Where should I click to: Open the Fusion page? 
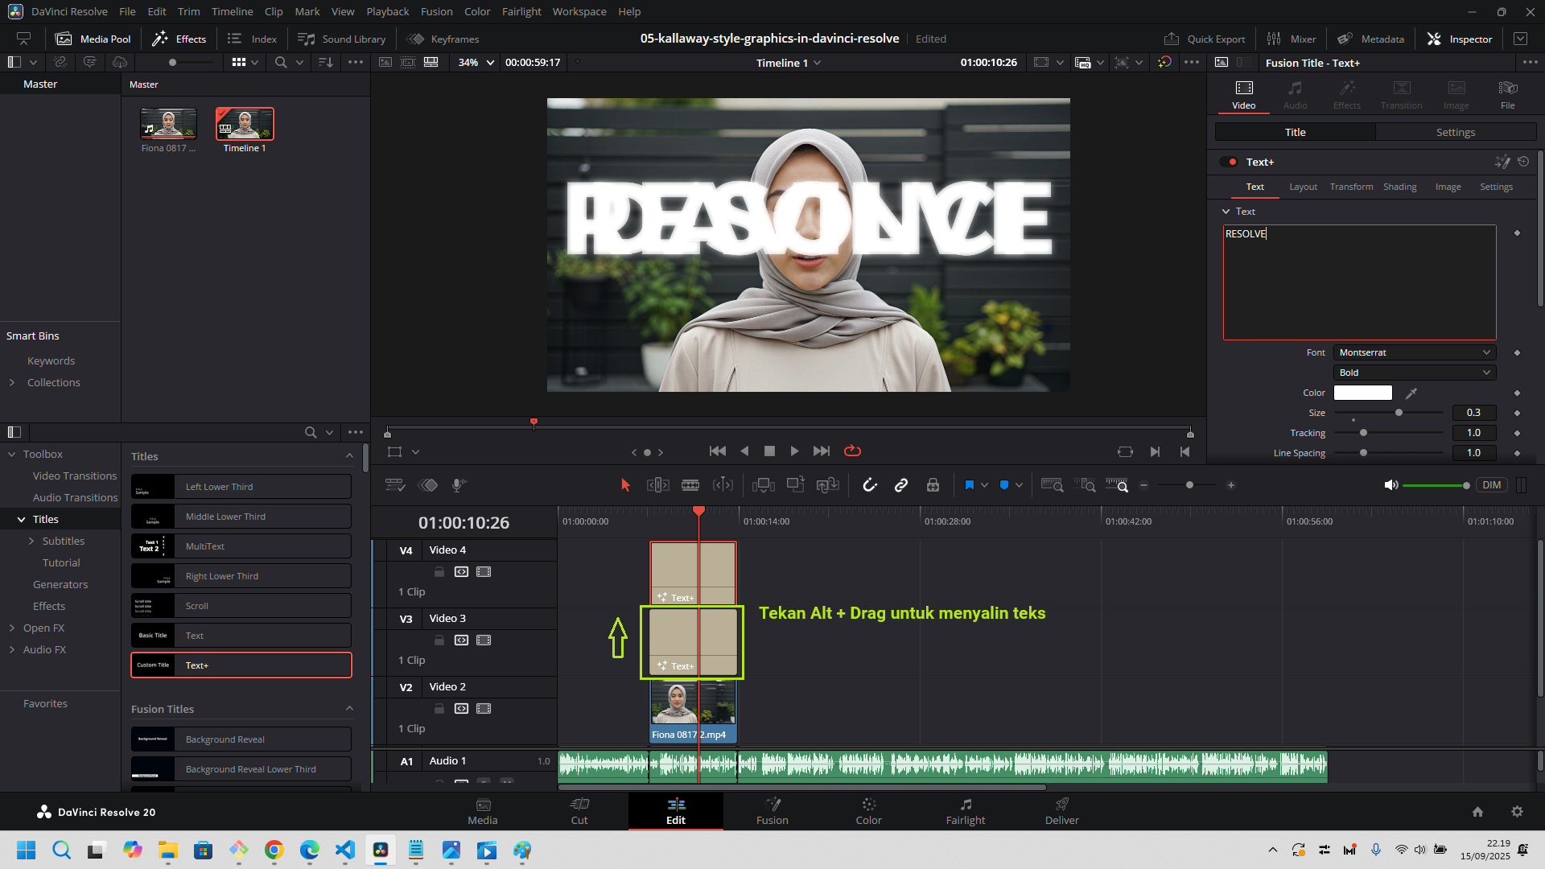click(772, 811)
